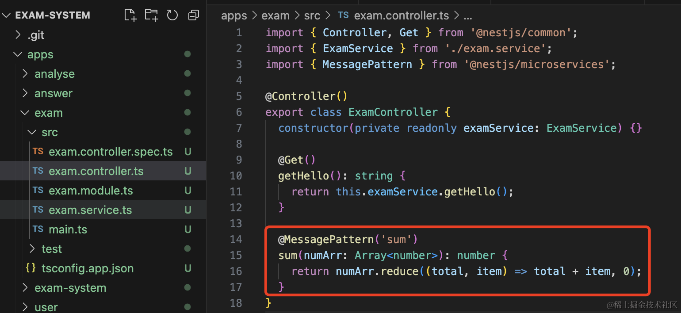Click line number 14 in the gutter

tap(236, 239)
